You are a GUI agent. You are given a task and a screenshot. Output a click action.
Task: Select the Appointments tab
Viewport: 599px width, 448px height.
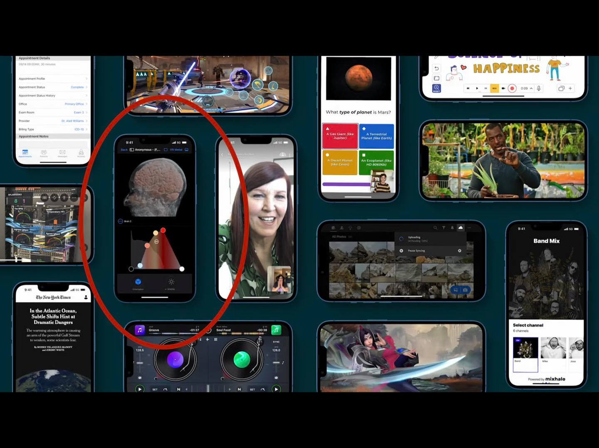coord(25,153)
